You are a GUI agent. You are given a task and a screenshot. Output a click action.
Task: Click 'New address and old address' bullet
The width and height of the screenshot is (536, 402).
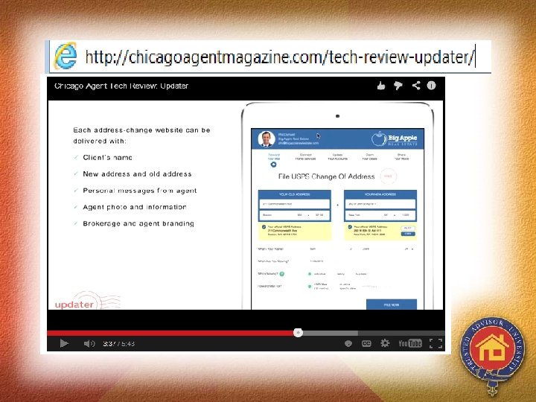137,174
